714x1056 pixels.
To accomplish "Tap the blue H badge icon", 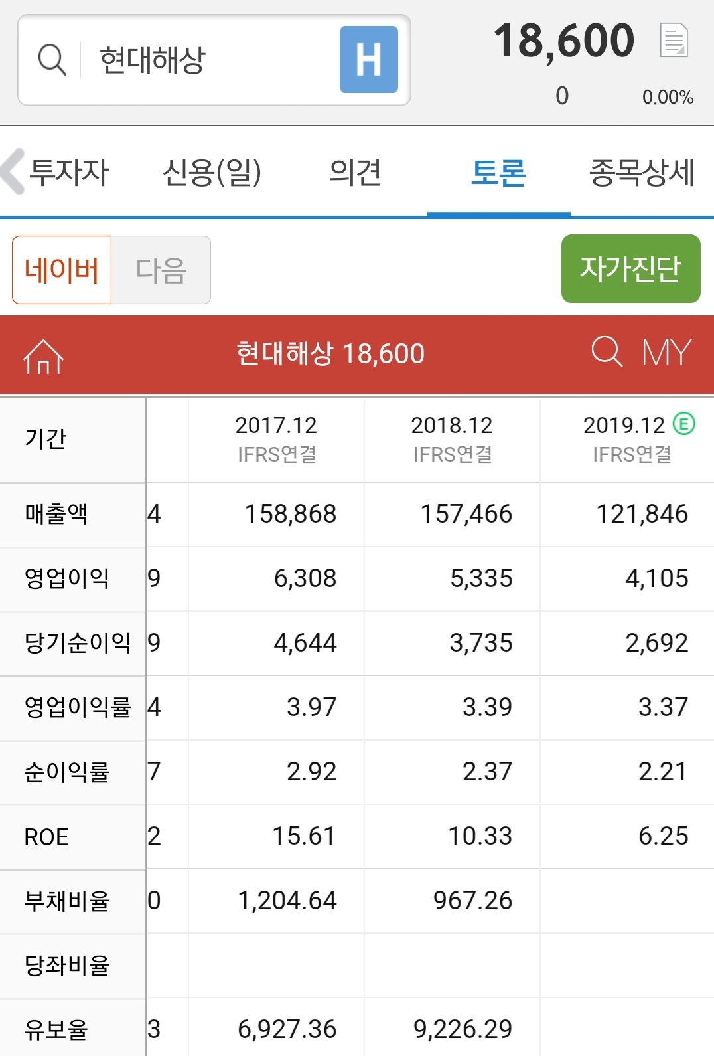I will point(369,60).
